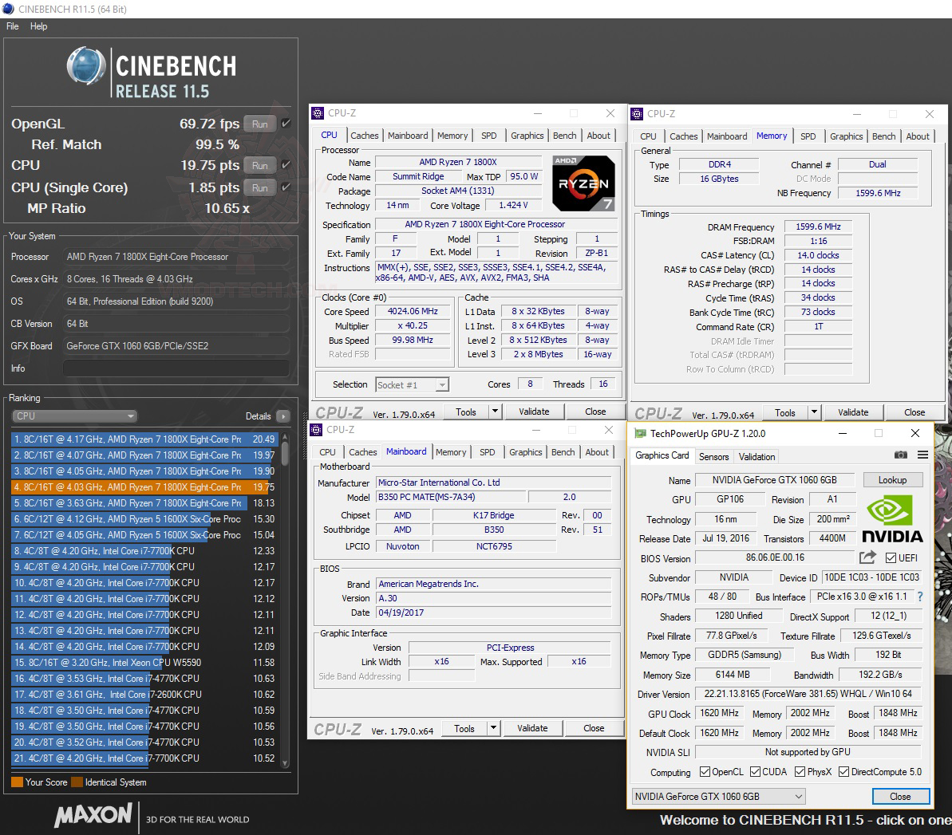Select ranking row 15 Intel Xeon W5590
This screenshot has height=835, width=952.
144,662
